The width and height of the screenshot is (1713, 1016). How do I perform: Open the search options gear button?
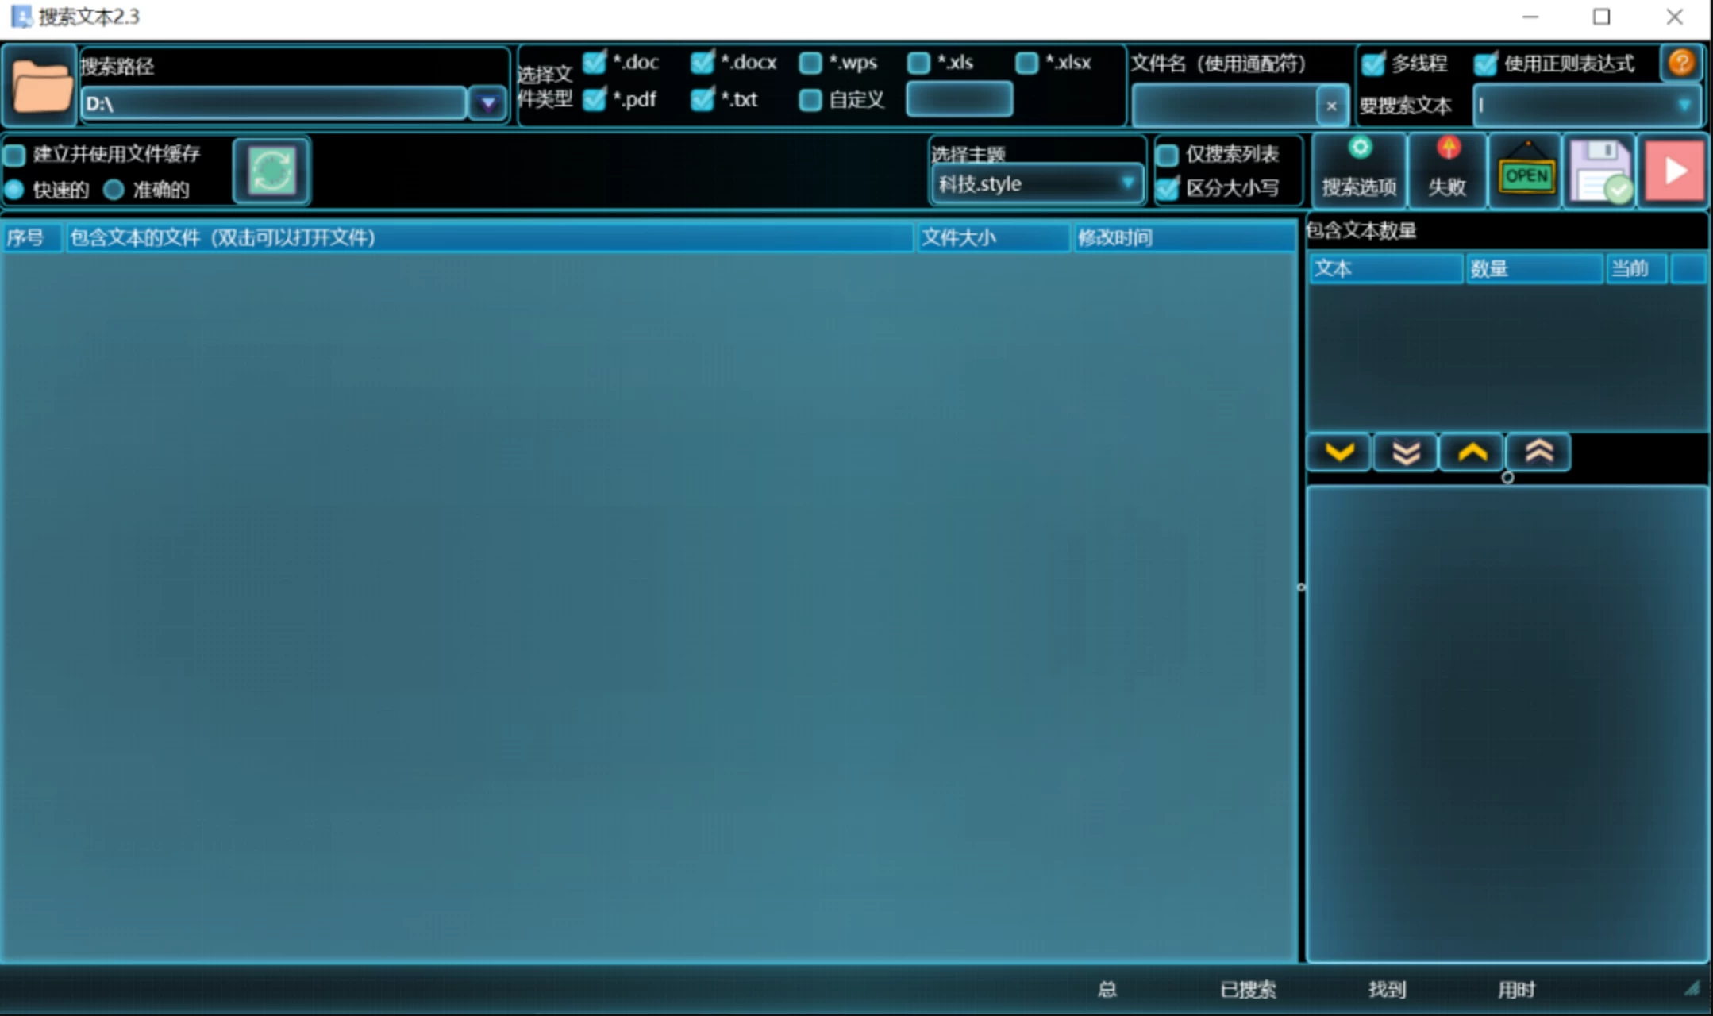point(1359,170)
